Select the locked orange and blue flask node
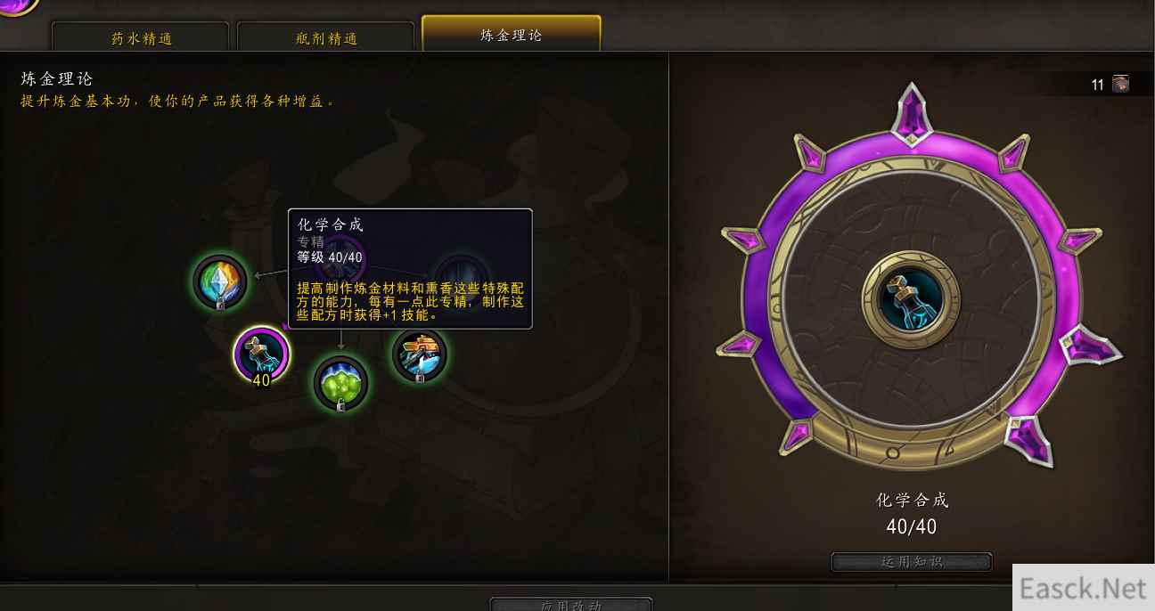 (419, 355)
